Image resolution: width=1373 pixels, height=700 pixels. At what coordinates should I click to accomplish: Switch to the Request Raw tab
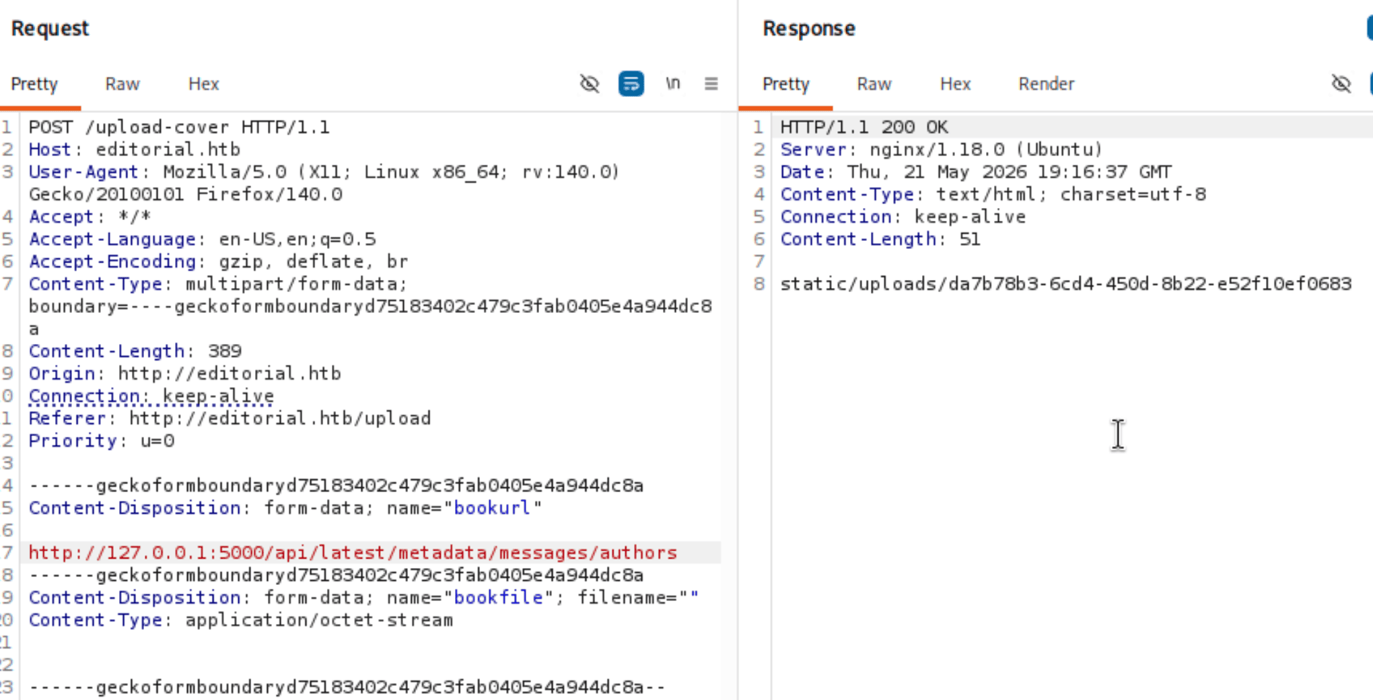[122, 84]
